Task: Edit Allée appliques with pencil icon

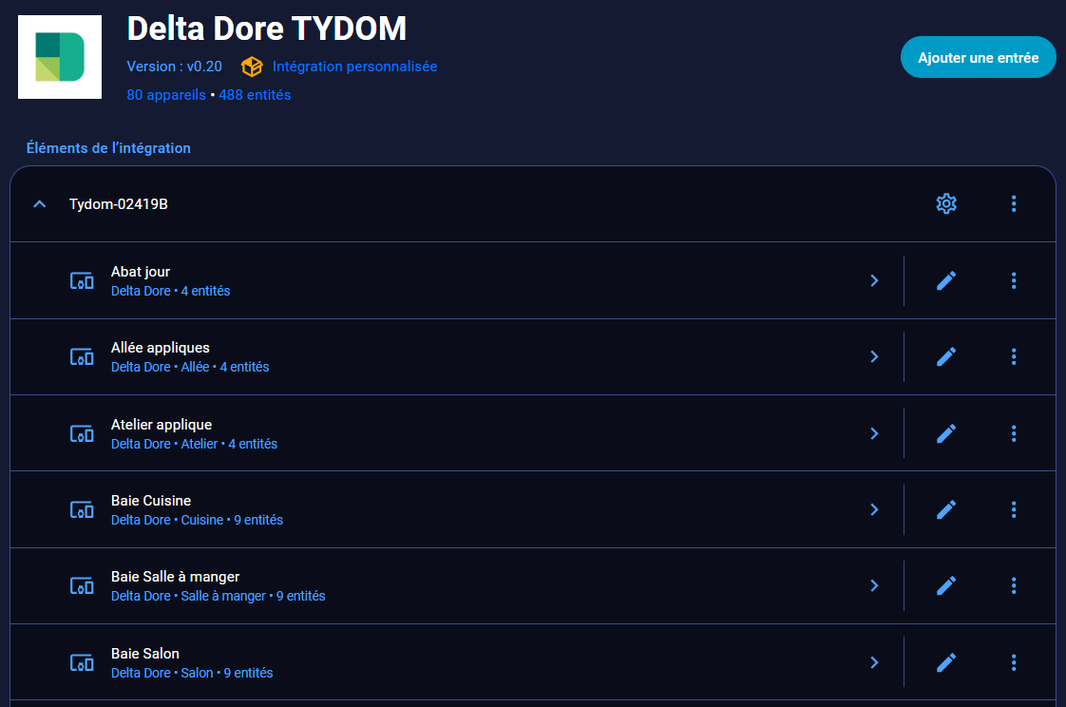Action: pyautogui.click(x=945, y=357)
